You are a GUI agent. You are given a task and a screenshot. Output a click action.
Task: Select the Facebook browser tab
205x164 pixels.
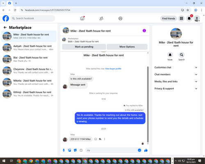point(9,3)
